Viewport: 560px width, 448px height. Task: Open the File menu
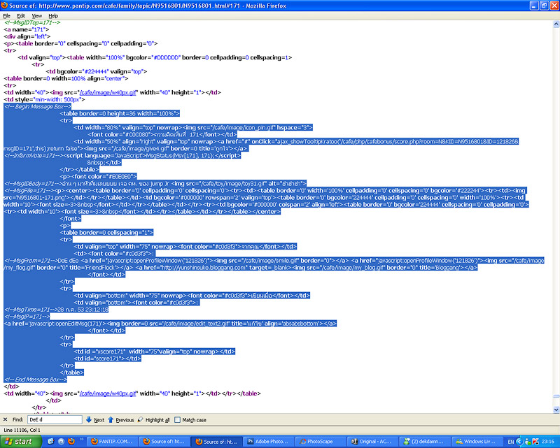(x=7, y=15)
